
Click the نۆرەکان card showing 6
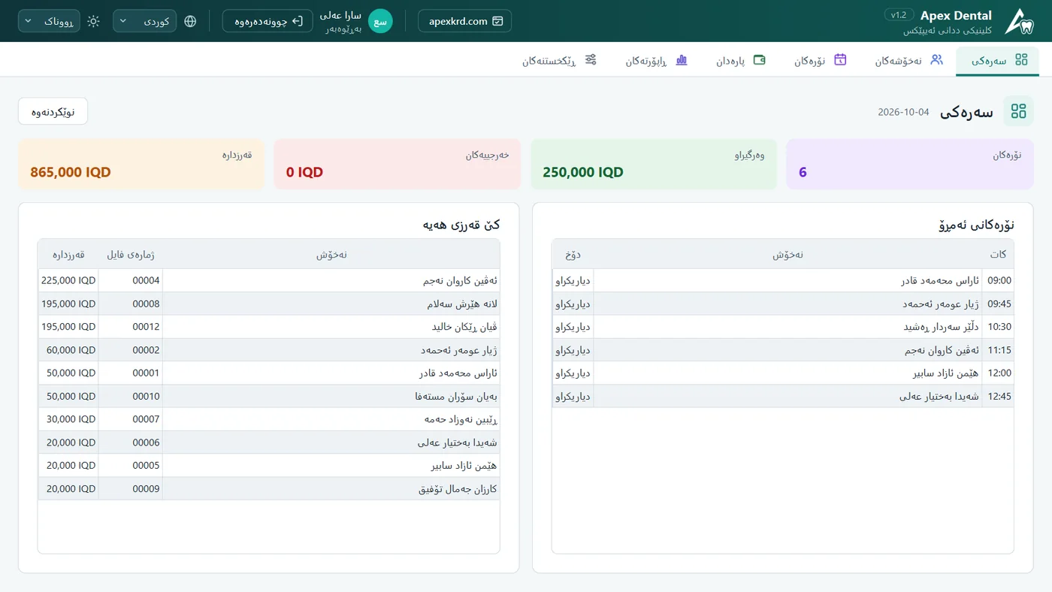pyautogui.click(x=910, y=164)
